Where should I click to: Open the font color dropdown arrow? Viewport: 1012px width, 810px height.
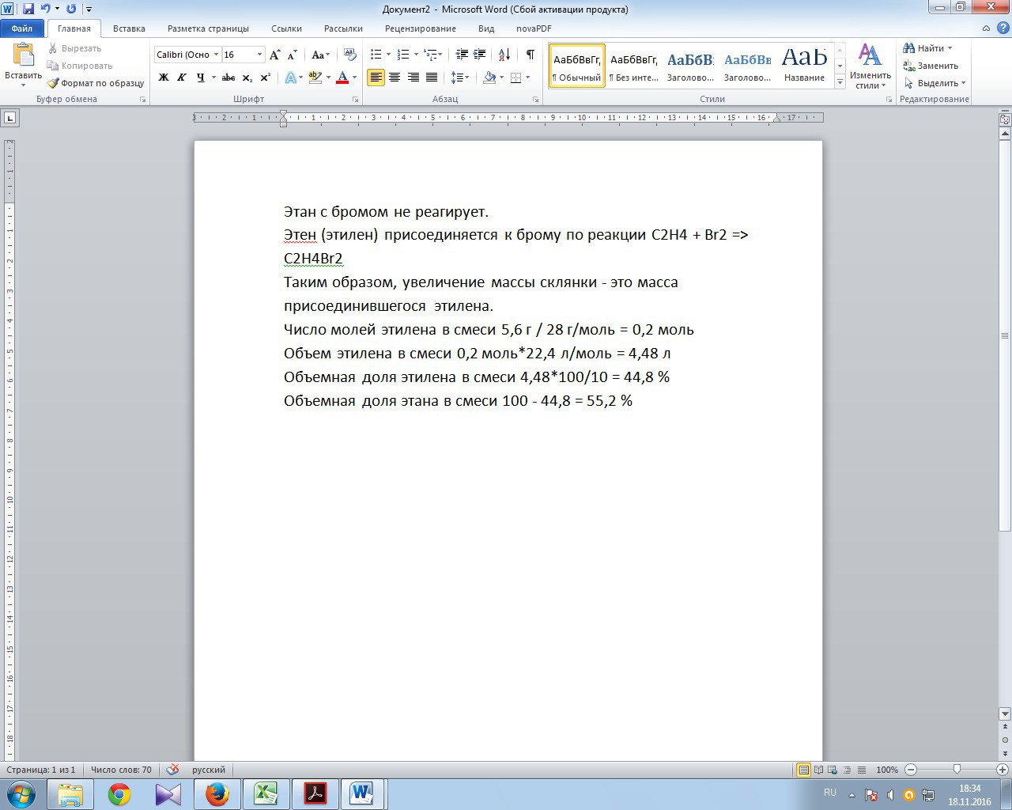pos(354,78)
